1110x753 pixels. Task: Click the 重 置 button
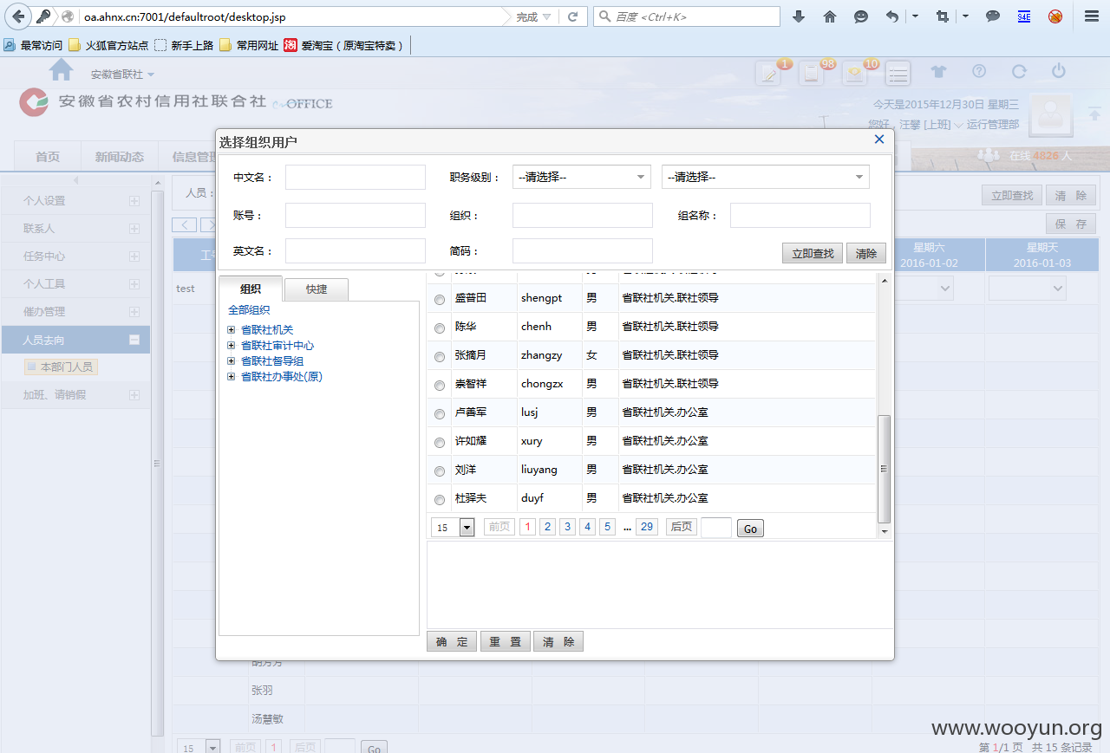(506, 641)
